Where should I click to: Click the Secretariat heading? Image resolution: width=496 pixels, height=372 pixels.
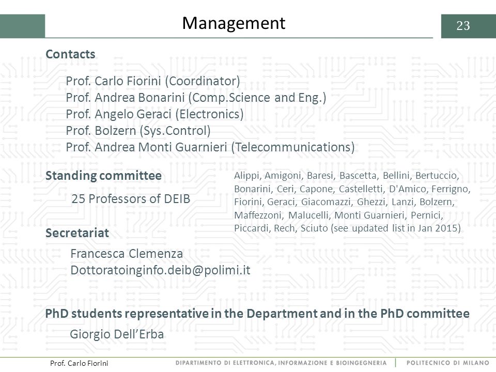tap(77, 233)
